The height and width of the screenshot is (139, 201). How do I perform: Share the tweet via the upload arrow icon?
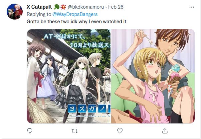coord(165,131)
